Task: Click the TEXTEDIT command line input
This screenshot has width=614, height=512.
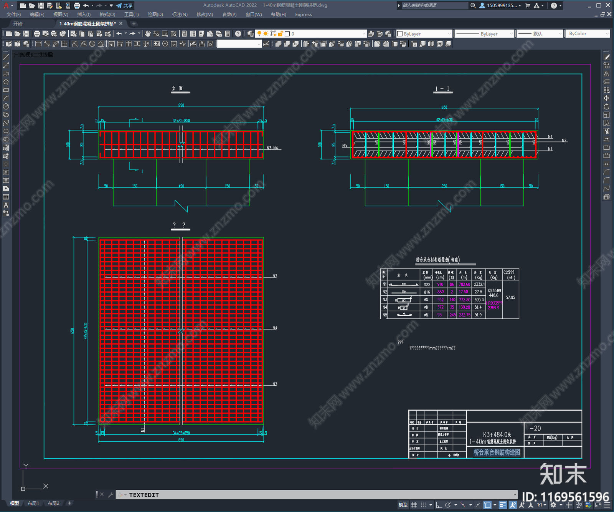Action: click(x=316, y=495)
